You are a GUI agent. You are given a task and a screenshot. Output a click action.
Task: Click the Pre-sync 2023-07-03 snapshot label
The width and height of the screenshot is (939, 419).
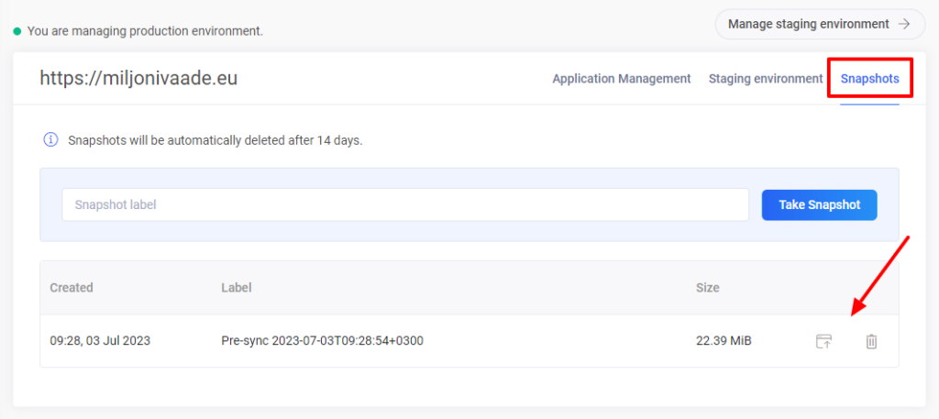[322, 341]
